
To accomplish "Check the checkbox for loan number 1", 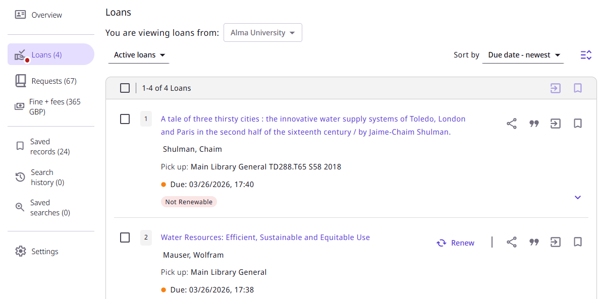I will point(125,118).
